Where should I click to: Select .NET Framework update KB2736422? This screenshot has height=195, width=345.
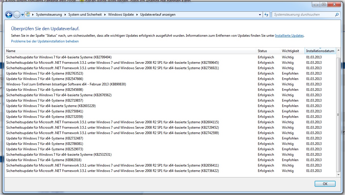(170, 171)
